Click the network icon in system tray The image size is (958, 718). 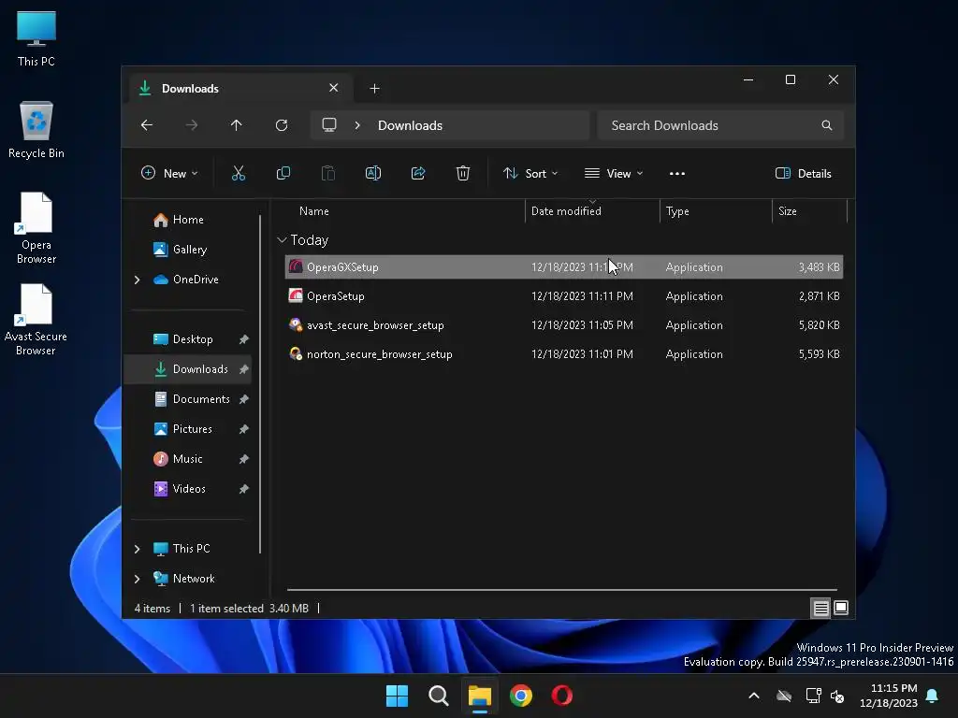813,696
